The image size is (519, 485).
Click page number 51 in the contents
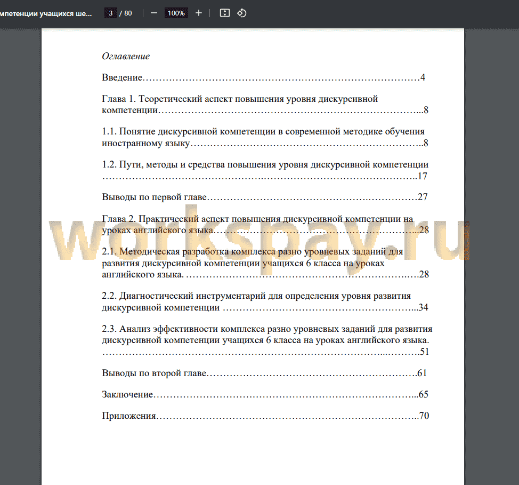(x=425, y=352)
